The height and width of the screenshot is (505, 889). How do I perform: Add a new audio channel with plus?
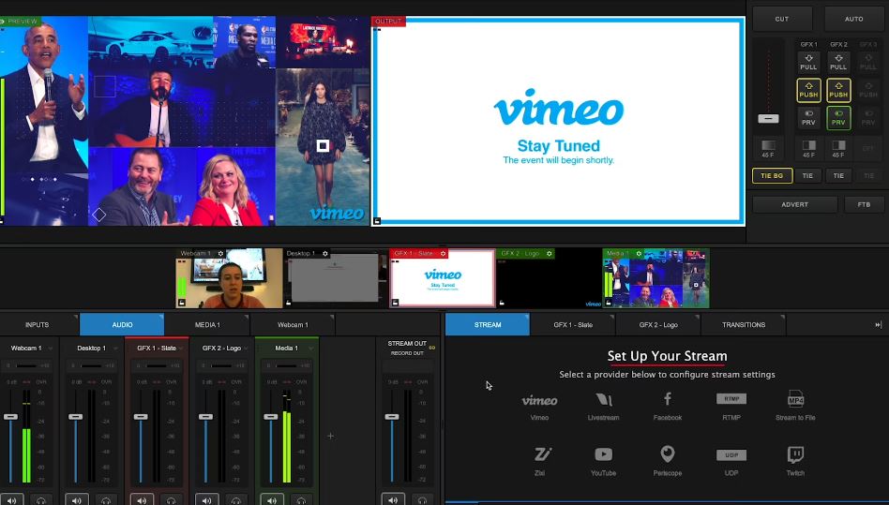(330, 436)
